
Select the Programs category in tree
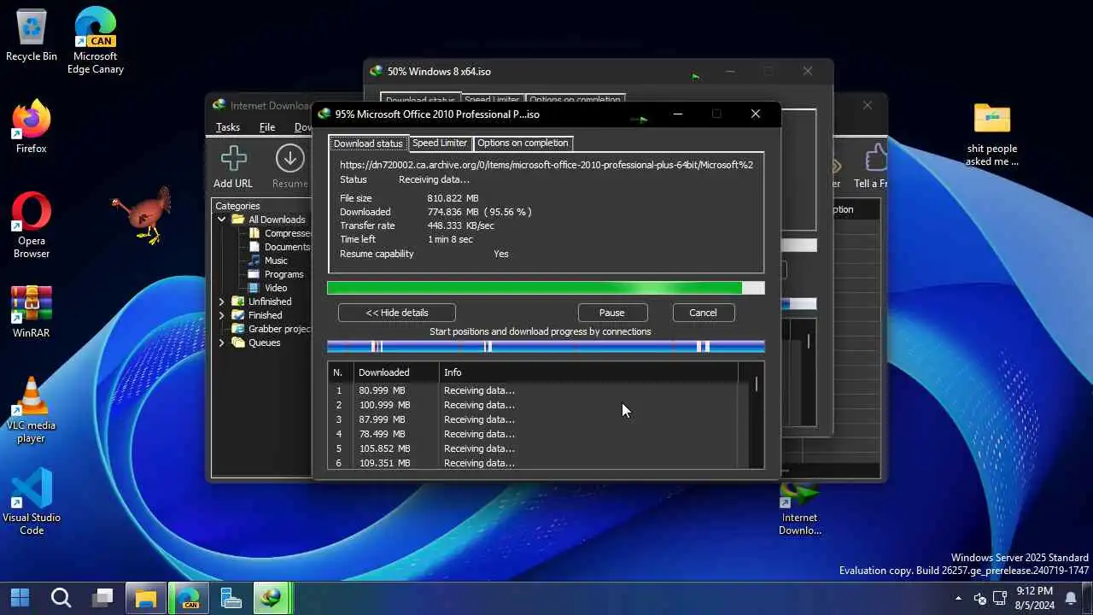tap(283, 274)
